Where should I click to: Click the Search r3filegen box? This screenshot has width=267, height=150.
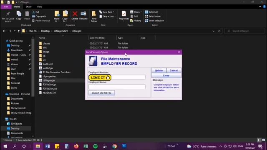(x=244, y=31)
